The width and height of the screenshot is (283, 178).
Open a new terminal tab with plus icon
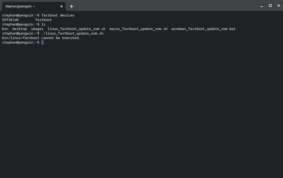72,6
